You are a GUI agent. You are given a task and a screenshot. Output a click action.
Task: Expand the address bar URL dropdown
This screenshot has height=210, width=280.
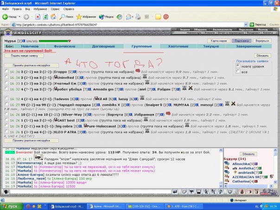pos(246,25)
